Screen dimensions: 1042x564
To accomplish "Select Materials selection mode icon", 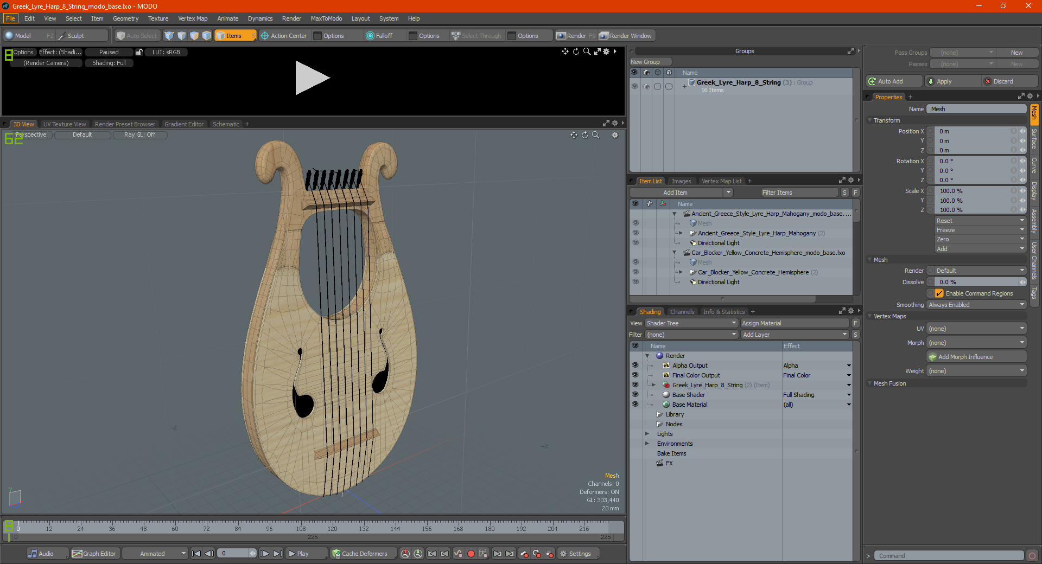I will tap(206, 36).
